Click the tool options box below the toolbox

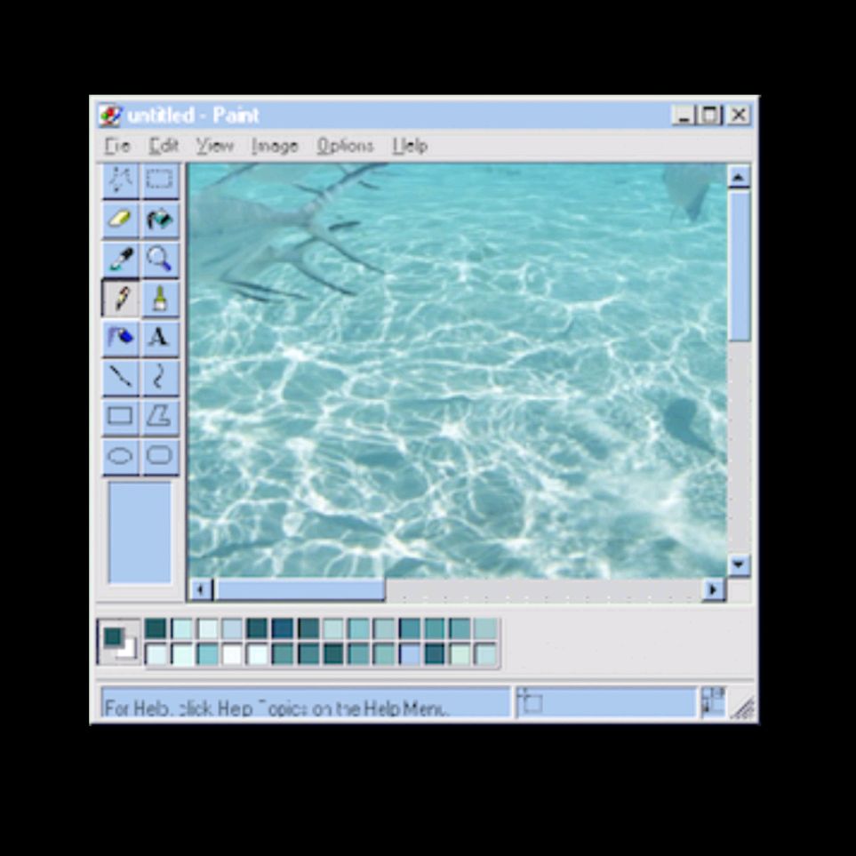click(140, 532)
